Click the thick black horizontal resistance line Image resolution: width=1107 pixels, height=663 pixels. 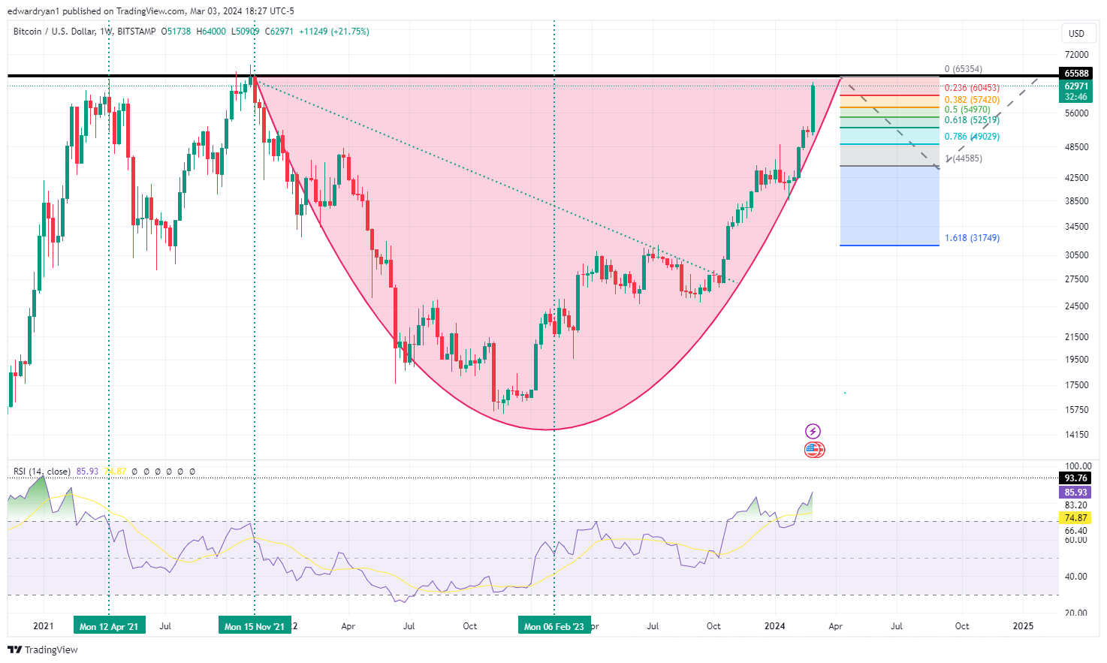[x=532, y=76]
